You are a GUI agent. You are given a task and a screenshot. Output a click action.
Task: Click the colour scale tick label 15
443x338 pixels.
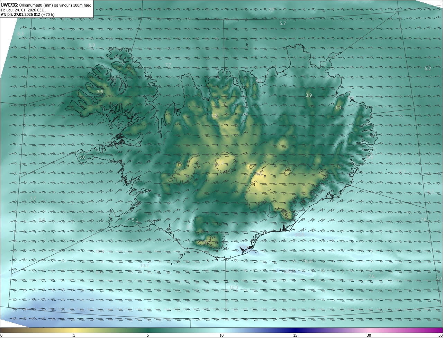pyautogui.click(x=295, y=335)
